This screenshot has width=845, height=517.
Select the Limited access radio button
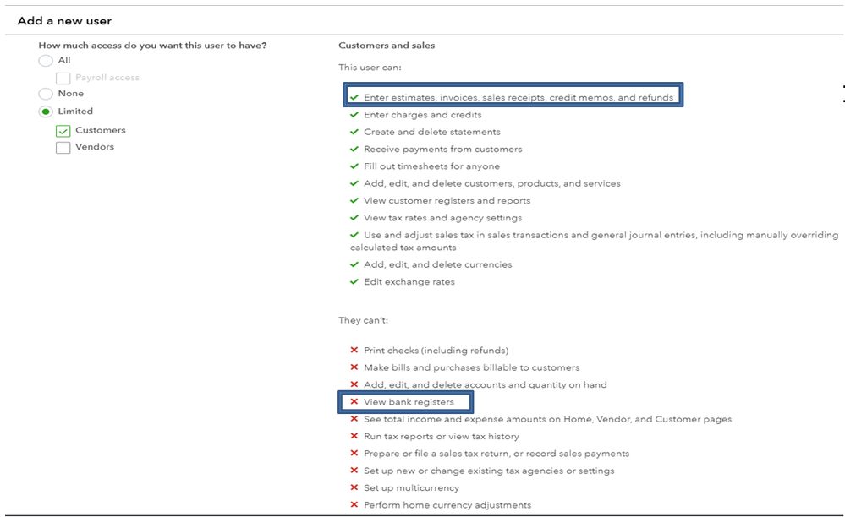(46, 112)
